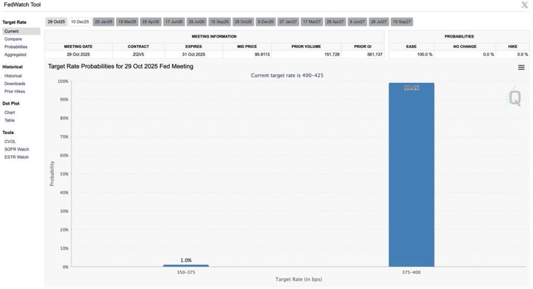The image size is (533, 289).
Task: Click the 99.0% bar for 375-400
Action: 411,177
